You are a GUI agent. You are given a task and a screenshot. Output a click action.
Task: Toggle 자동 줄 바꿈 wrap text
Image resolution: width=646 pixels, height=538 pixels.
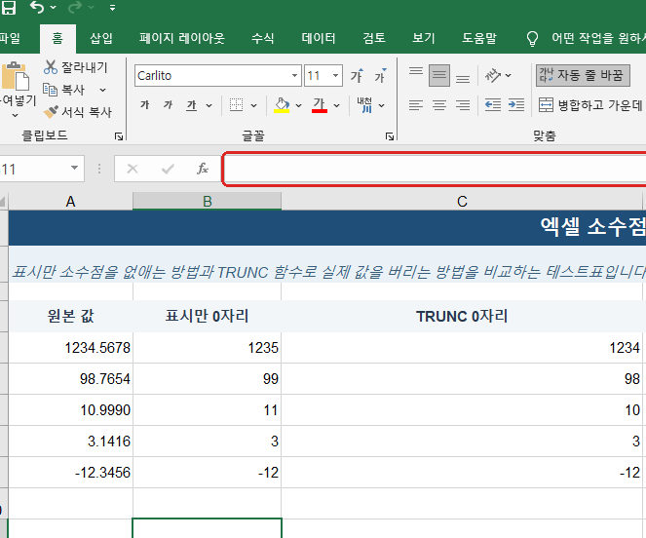(583, 75)
